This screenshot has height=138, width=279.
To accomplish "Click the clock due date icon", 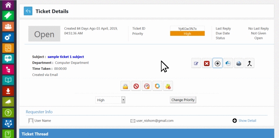I will pos(147,86).
